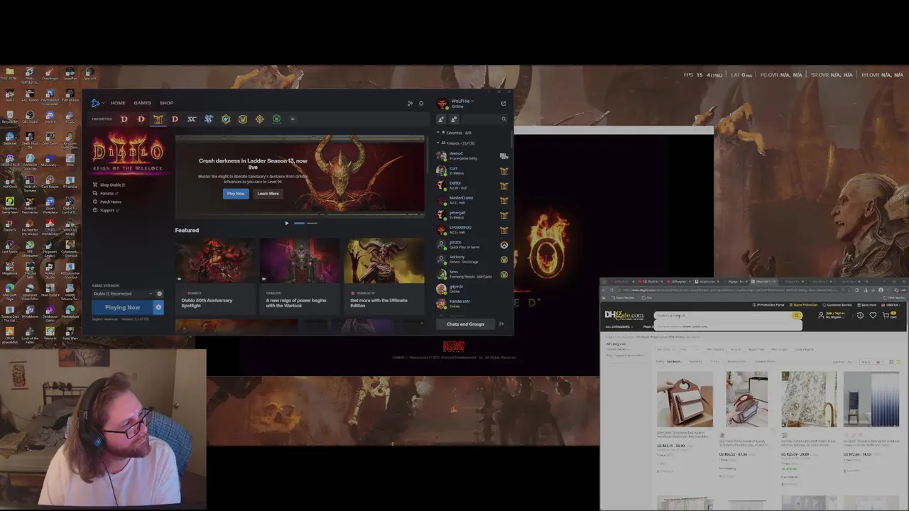Click the Play Now banner button

236,194
